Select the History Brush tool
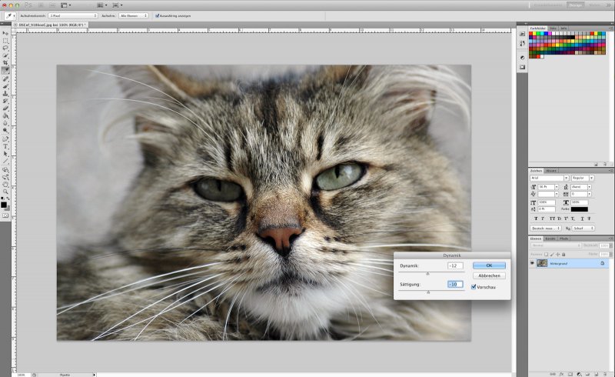The height and width of the screenshot is (377, 615). pos(5,101)
